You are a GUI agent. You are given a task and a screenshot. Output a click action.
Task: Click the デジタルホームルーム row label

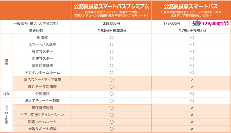click(x=43, y=73)
